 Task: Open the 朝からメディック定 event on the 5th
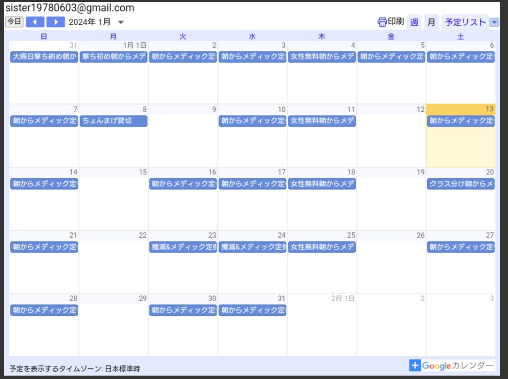[392, 56]
